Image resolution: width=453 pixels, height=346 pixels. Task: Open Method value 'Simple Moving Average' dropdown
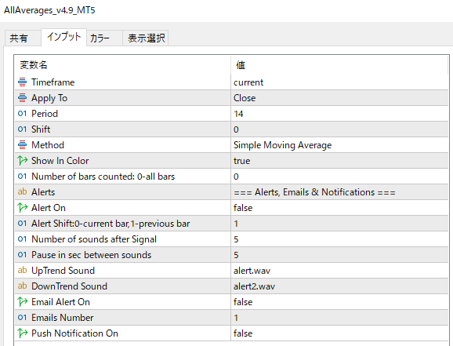339,144
